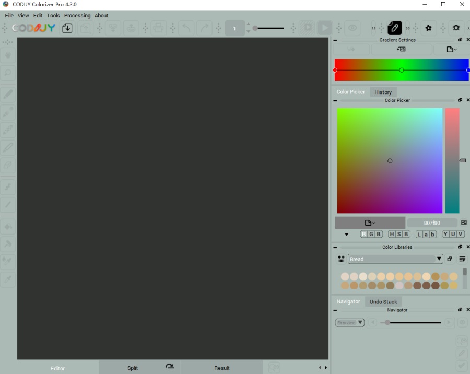Click the disabled export upload icon

(86, 28)
